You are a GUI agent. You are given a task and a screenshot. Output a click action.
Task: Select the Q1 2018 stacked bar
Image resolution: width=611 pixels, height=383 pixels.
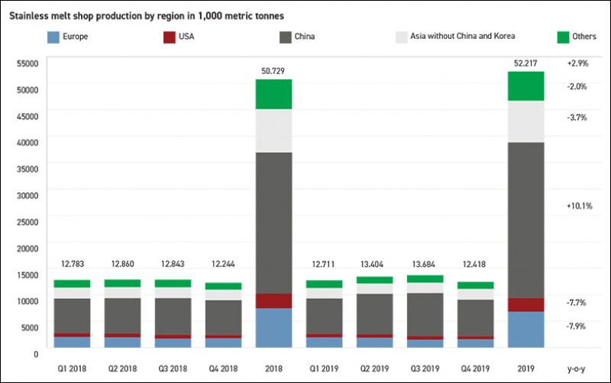[x=72, y=314]
